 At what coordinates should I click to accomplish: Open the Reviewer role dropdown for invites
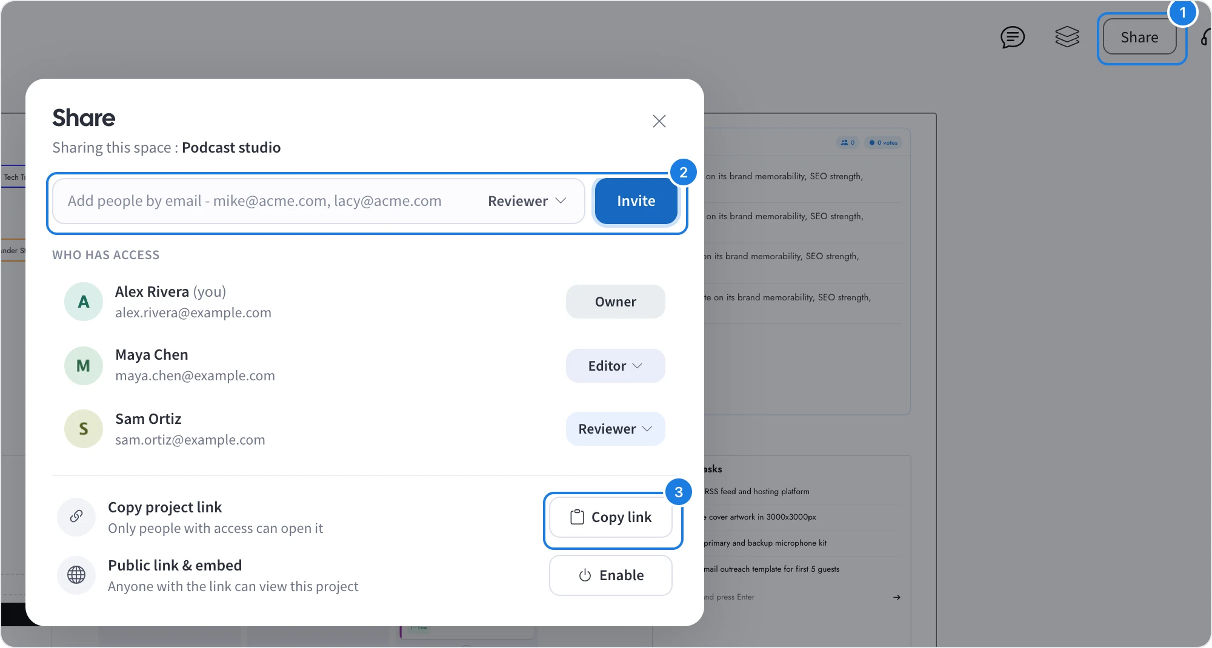527,201
